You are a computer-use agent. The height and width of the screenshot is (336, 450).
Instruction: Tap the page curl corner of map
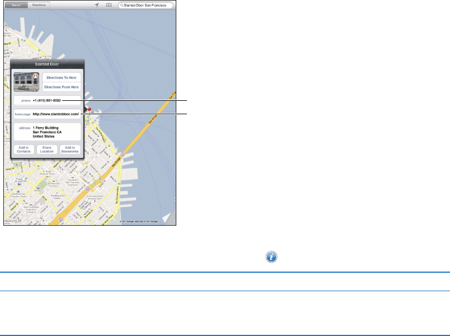pyautogui.click(x=170, y=218)
